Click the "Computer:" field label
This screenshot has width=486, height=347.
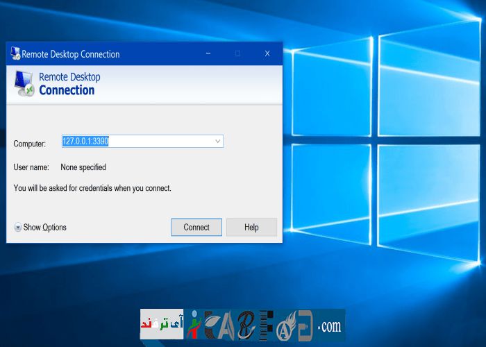(x=30, y=144)
